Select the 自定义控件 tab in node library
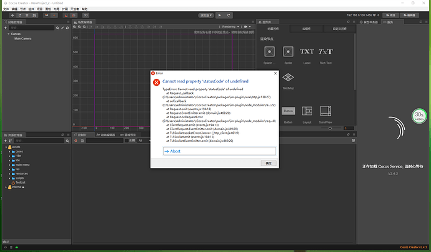The height and width of the screenshot is (252, 431). coord(339,29)
